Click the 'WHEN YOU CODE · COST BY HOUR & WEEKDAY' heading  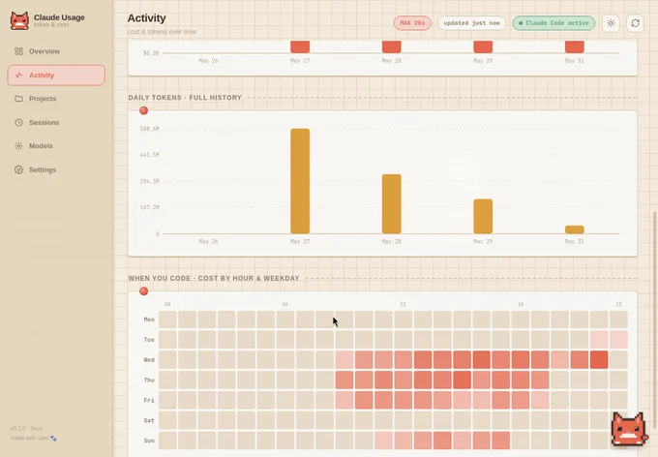(x=214, y=279)
